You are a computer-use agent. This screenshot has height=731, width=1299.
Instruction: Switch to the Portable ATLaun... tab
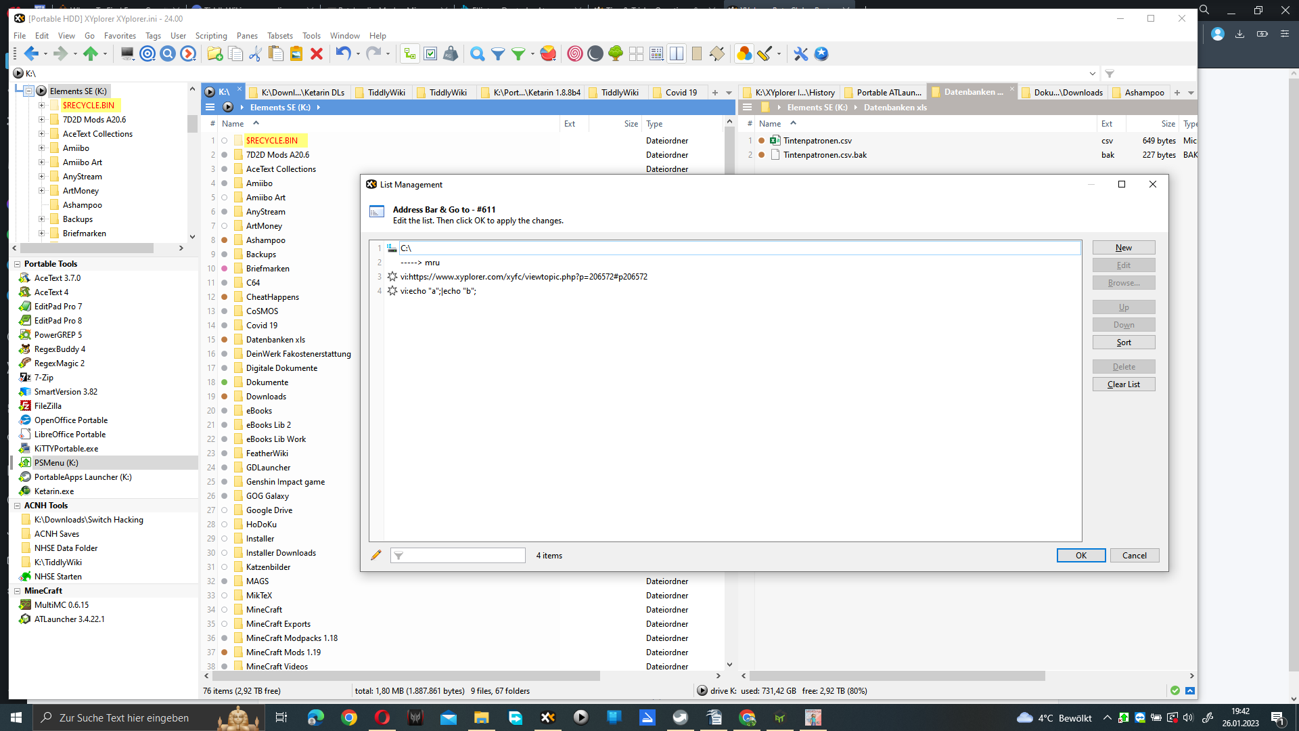tap(883, 93)
